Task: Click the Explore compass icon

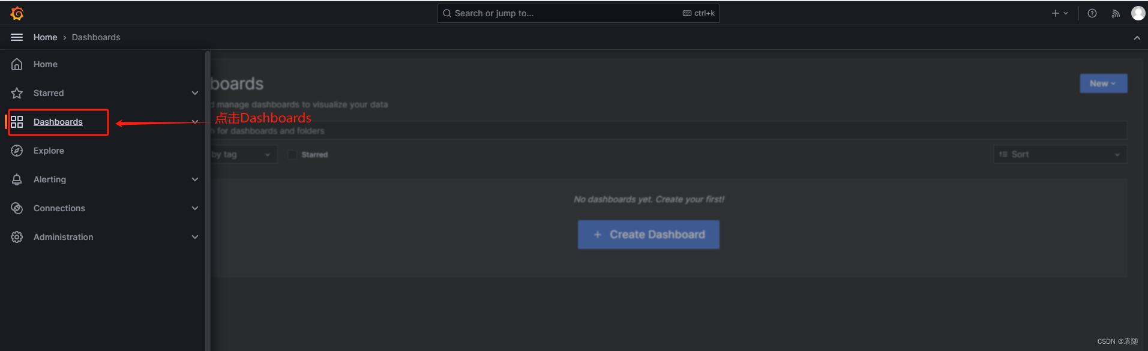Action: (x=17, y=151)
